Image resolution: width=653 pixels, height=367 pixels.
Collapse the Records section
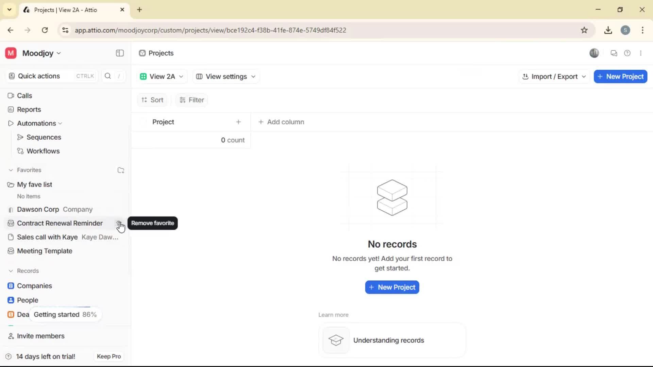[11, 271]
